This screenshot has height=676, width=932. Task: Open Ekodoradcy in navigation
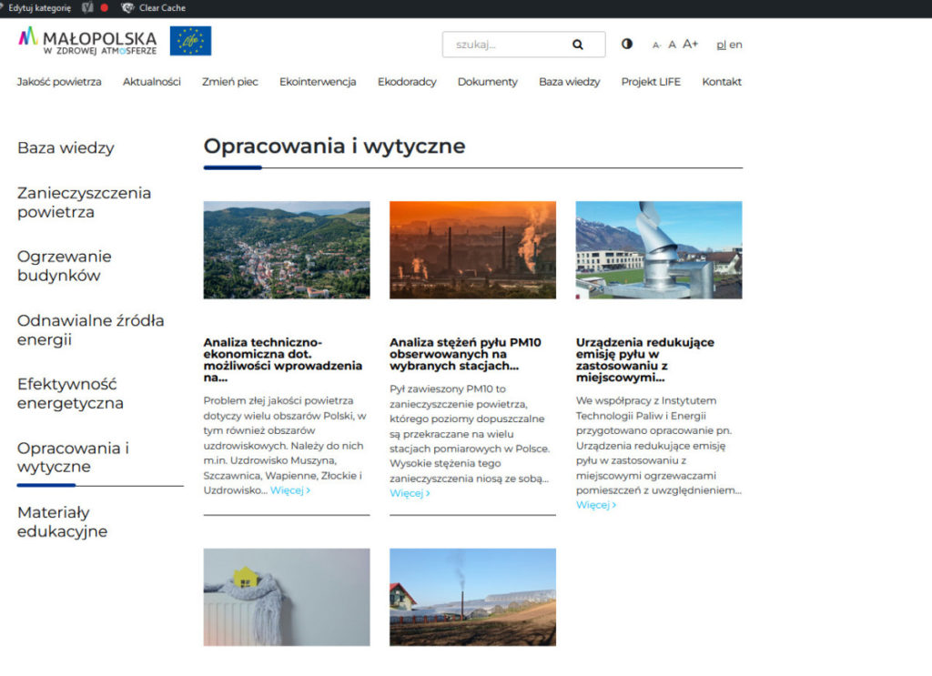tap(407, 82)
